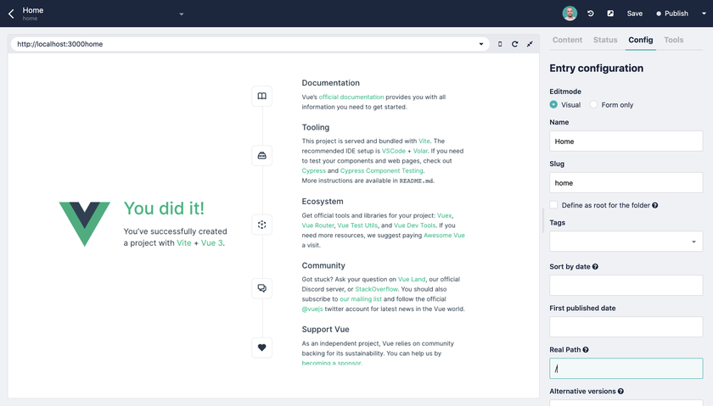Select the Config tab
713x406 pixels.
(x=641, y=40)
